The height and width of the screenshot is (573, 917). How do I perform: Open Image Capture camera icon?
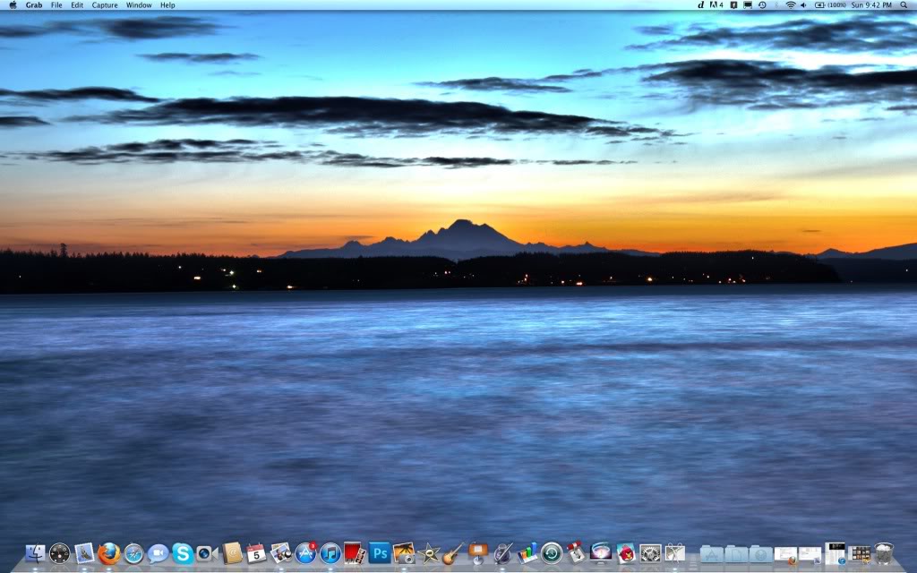(x=404, y=552)
